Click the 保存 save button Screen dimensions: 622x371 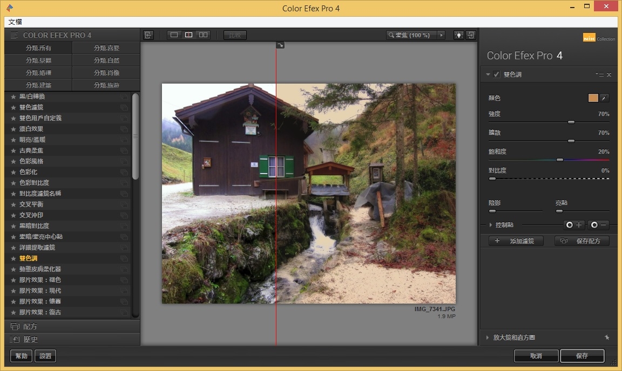pyautogui.click(x=582, y=355)
